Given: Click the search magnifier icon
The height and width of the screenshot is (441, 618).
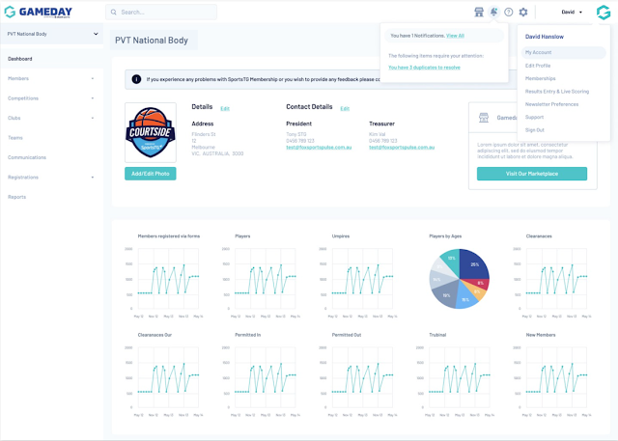Looking at the screenshot, I should coord(114,13).
